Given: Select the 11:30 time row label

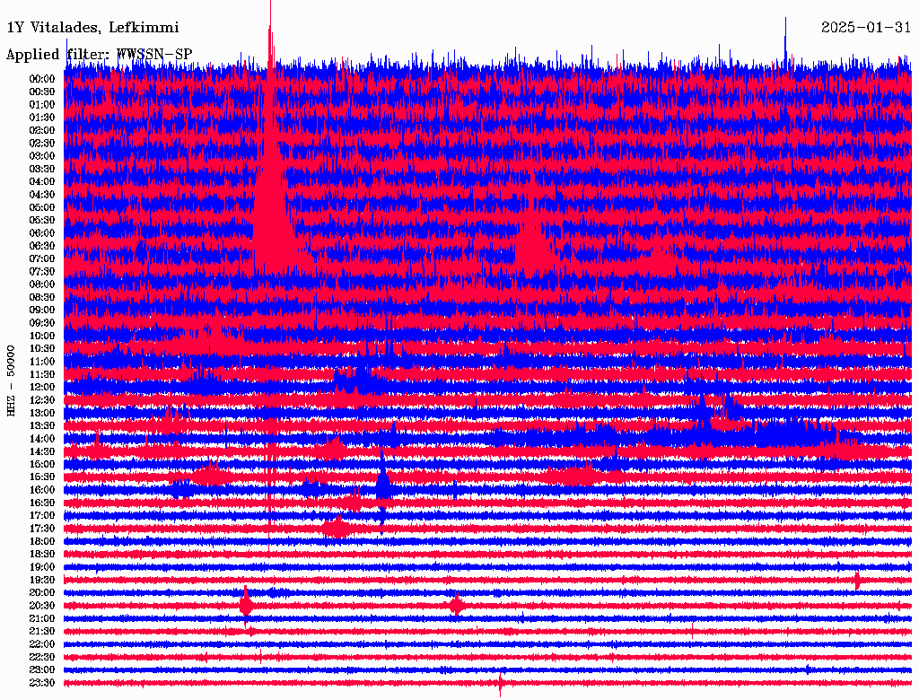Looking at the screenshot, I should pyautogui.click(x=42, y=374).
